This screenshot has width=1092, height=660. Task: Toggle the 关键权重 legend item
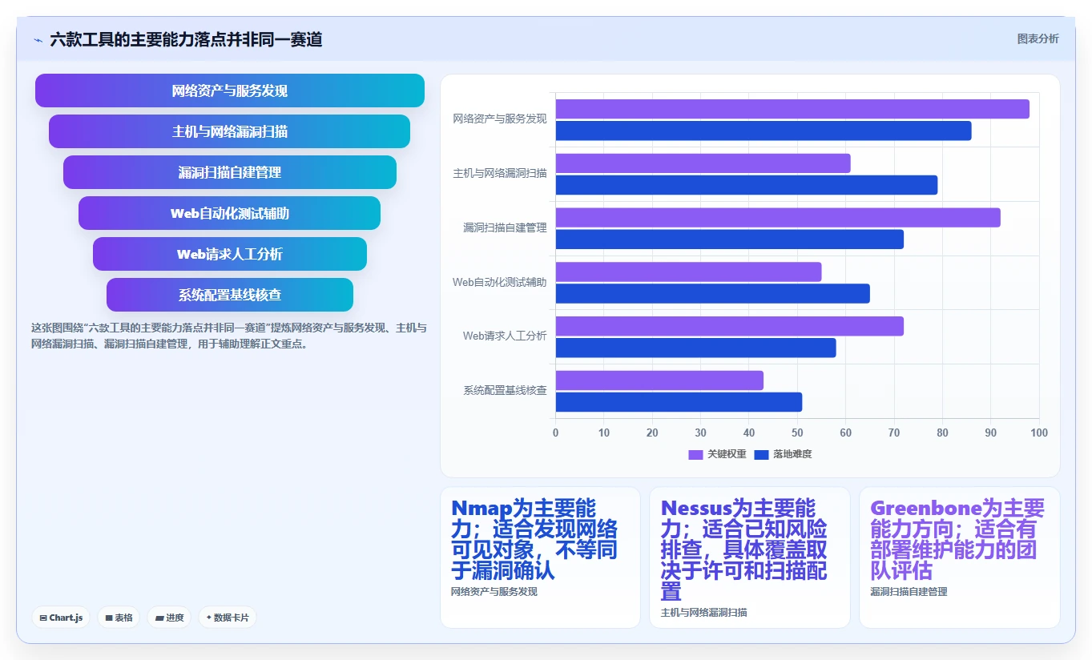click(717, 454)
